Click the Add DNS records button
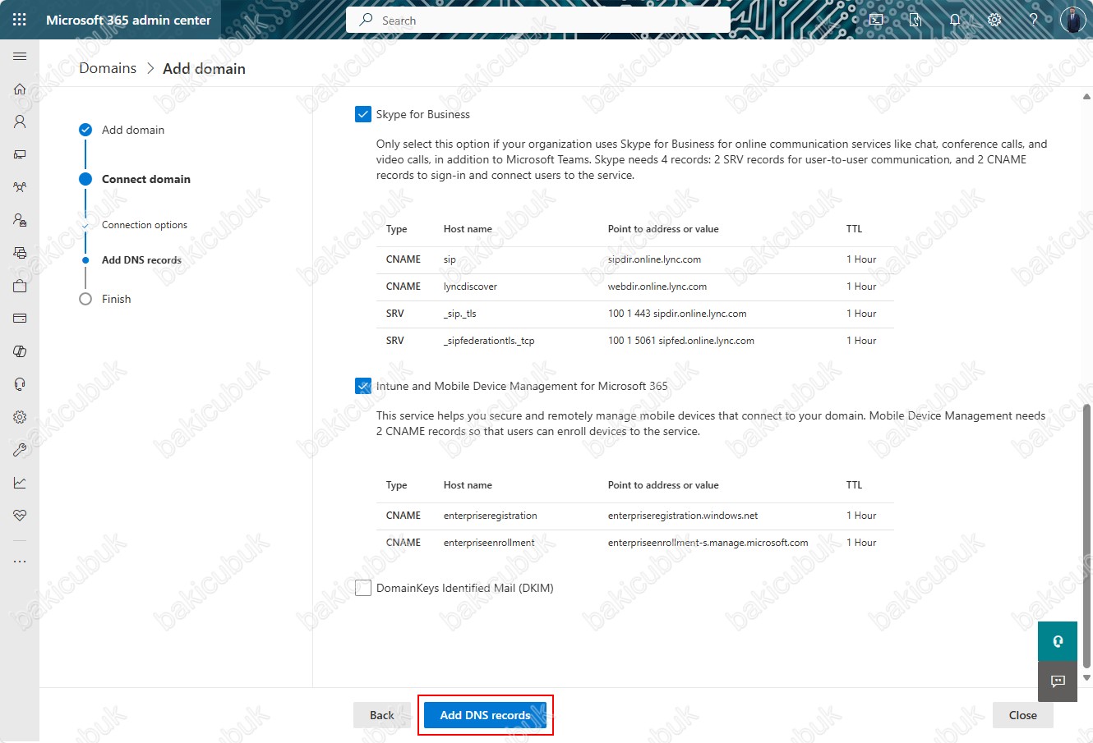The height and width of the screenshot is (743, 1093). (x=486, y=715)
